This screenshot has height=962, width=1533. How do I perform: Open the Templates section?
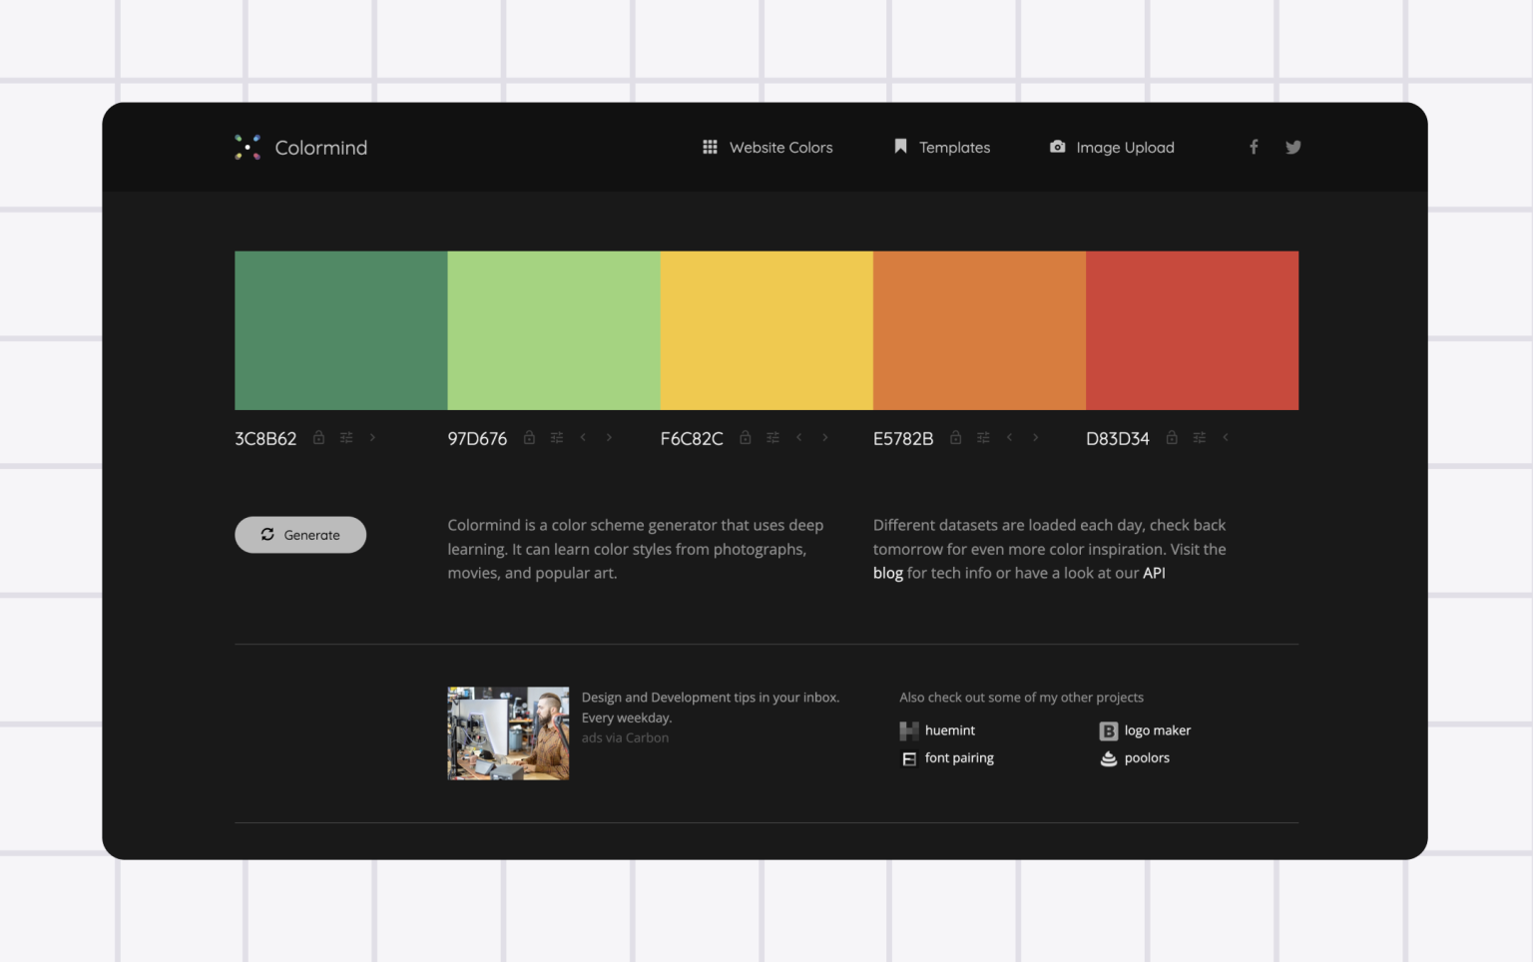pos(955,147)
